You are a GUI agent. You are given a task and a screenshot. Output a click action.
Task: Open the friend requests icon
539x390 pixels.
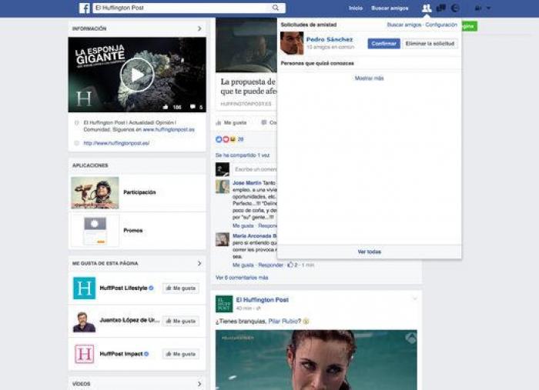(426, 8)
